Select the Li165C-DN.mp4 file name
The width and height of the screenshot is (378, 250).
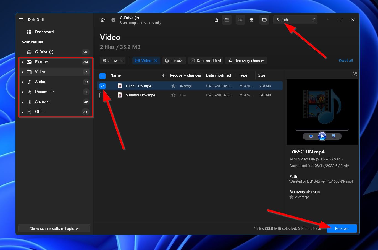click(138, 86)
